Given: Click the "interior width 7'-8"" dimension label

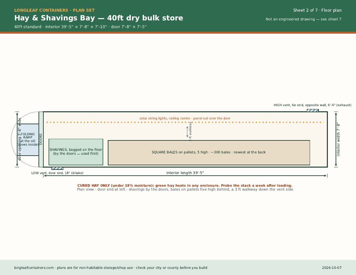Looking at the screenshot, I should [x=338, y=139].
